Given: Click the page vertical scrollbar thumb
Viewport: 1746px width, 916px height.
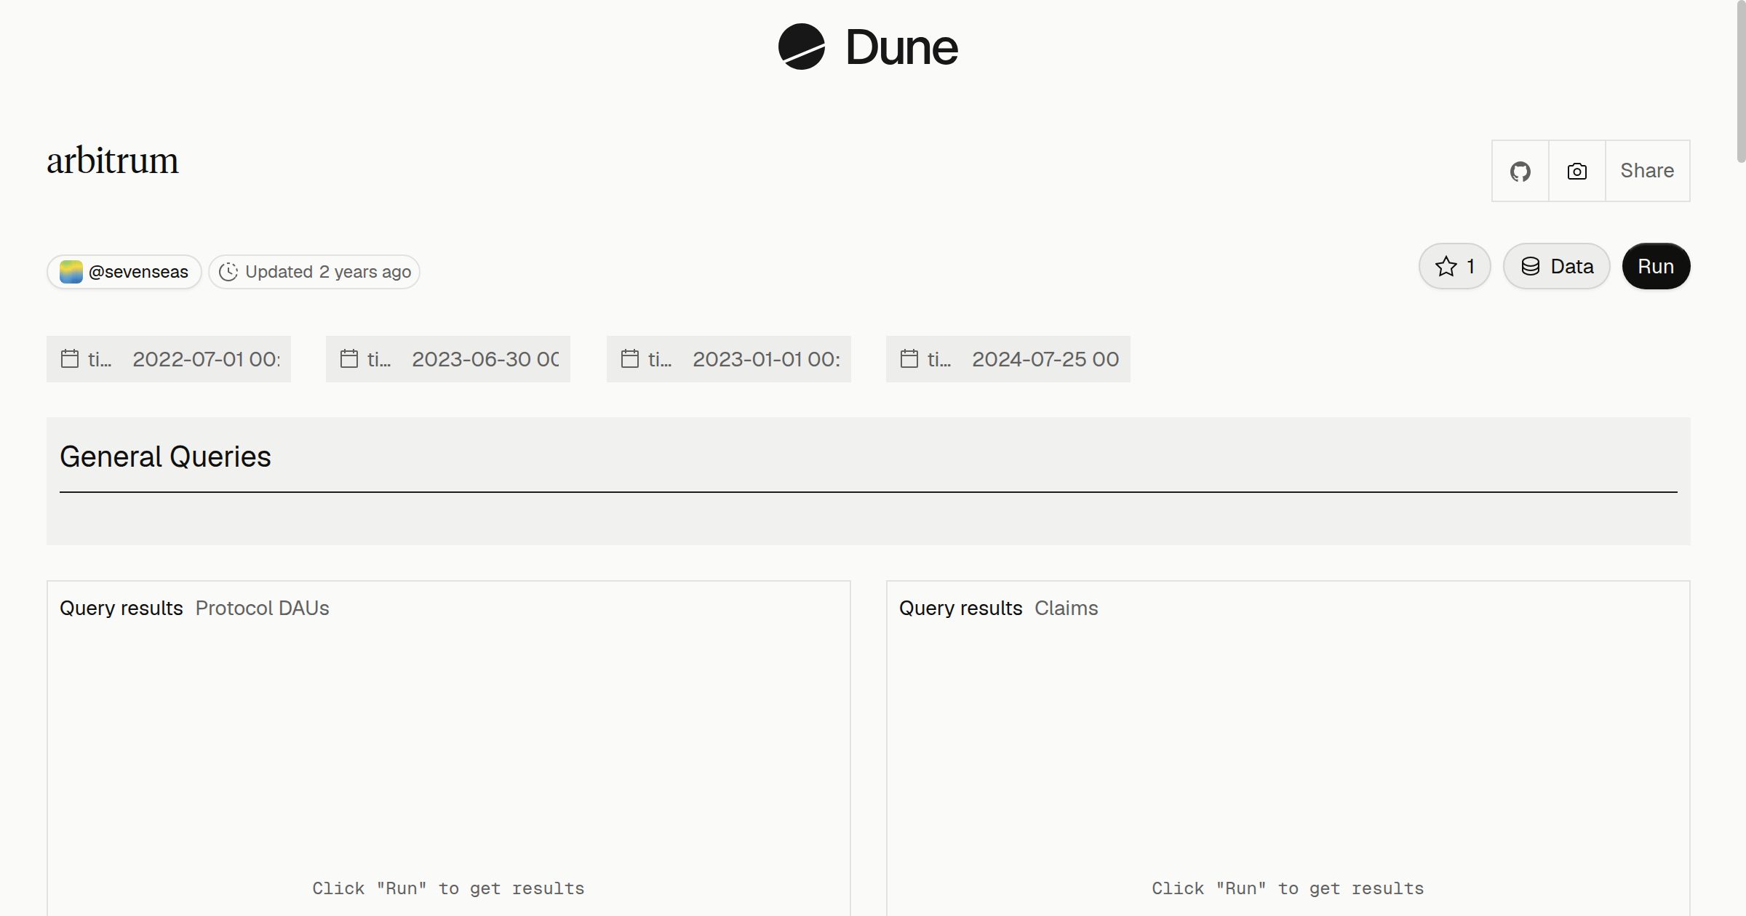Looking at the screenshot, I should [x=1741, y=81].
